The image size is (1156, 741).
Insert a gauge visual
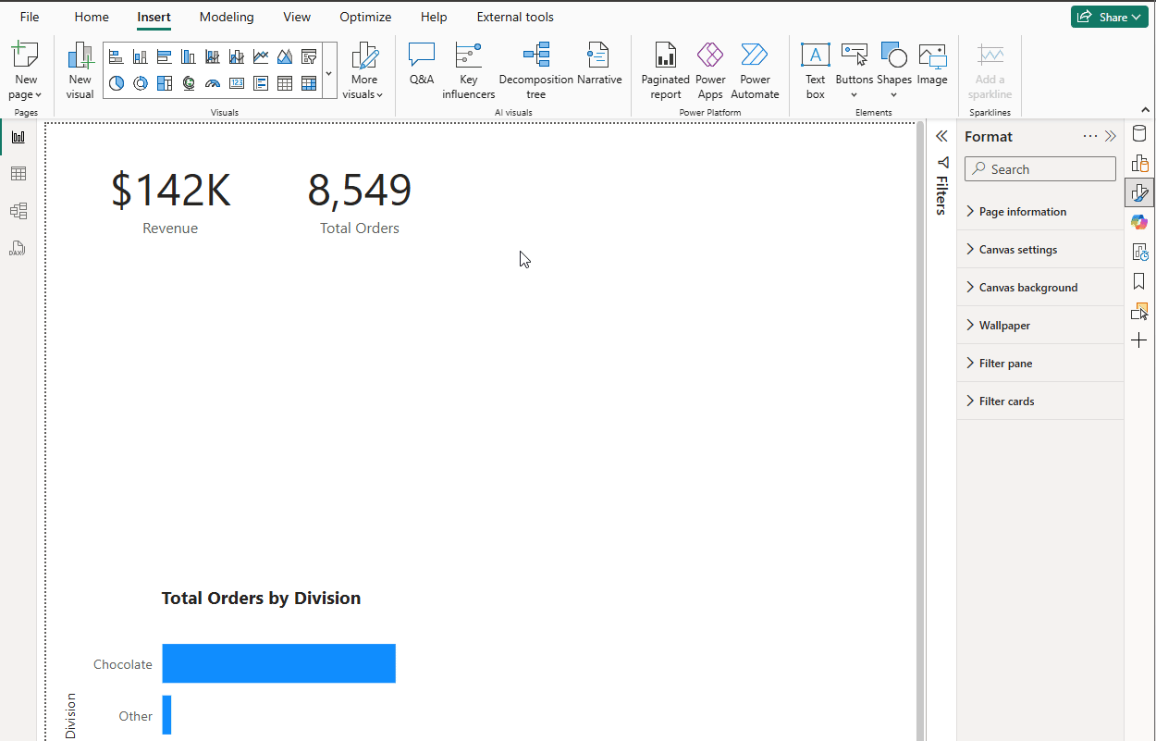[x=213, y=83]
